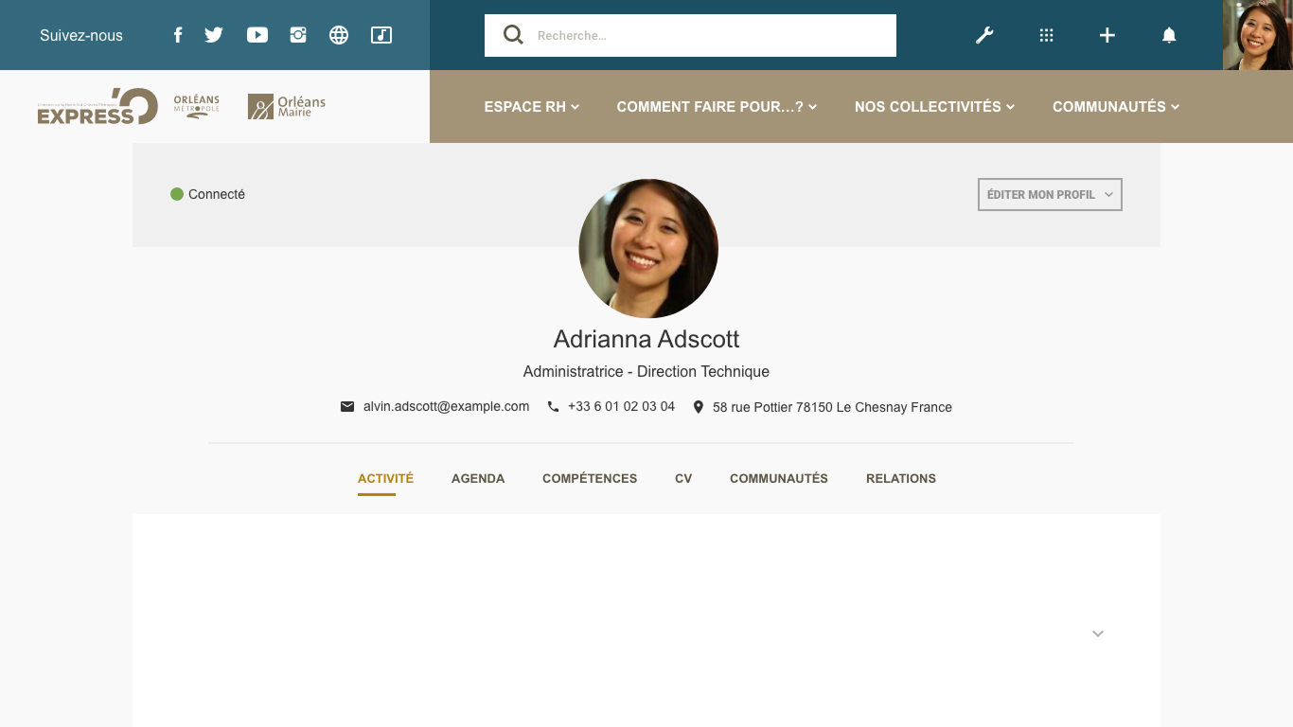Open the Facebook social link icon
The width and height of the screenshot is (1293, 727).
point(177,35)
